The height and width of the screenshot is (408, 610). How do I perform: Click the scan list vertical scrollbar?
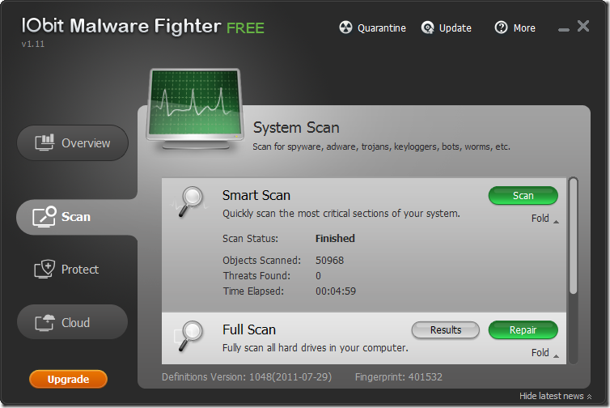point(574,235)
